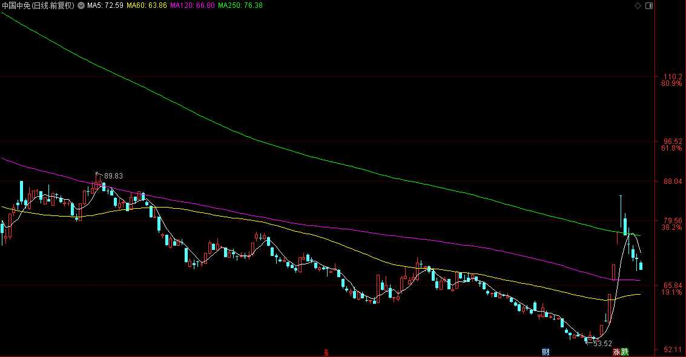Viewport: 686px width, 357px height.
Task: Click the 19.1% retracement label
Action: point(671,292)
